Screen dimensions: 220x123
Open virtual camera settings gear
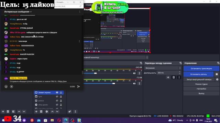[217, 80]
